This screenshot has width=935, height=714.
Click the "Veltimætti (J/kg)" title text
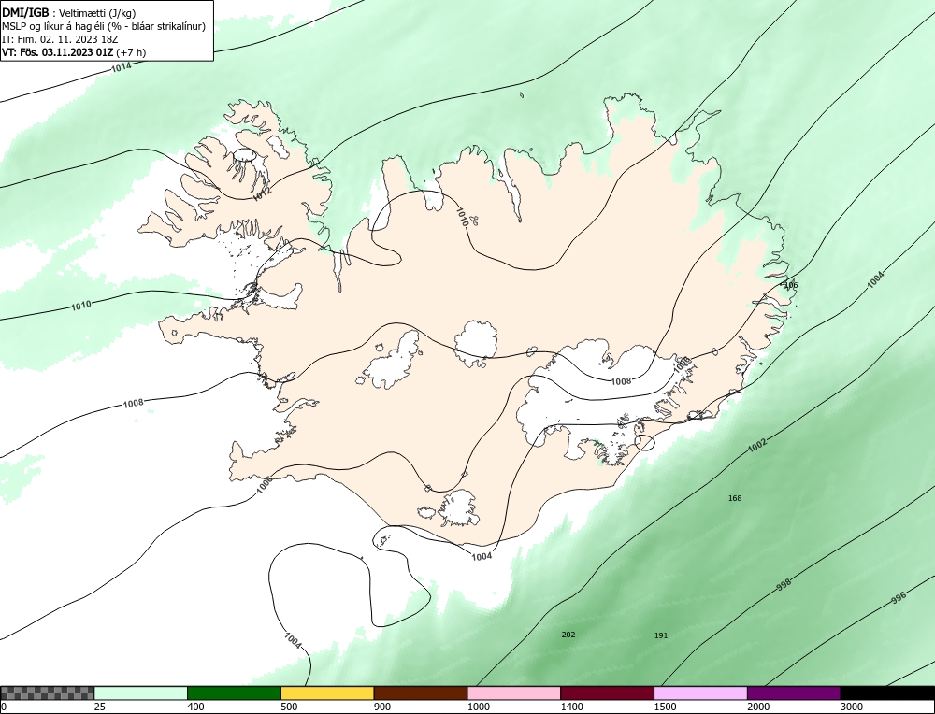[x=98, y=14]
